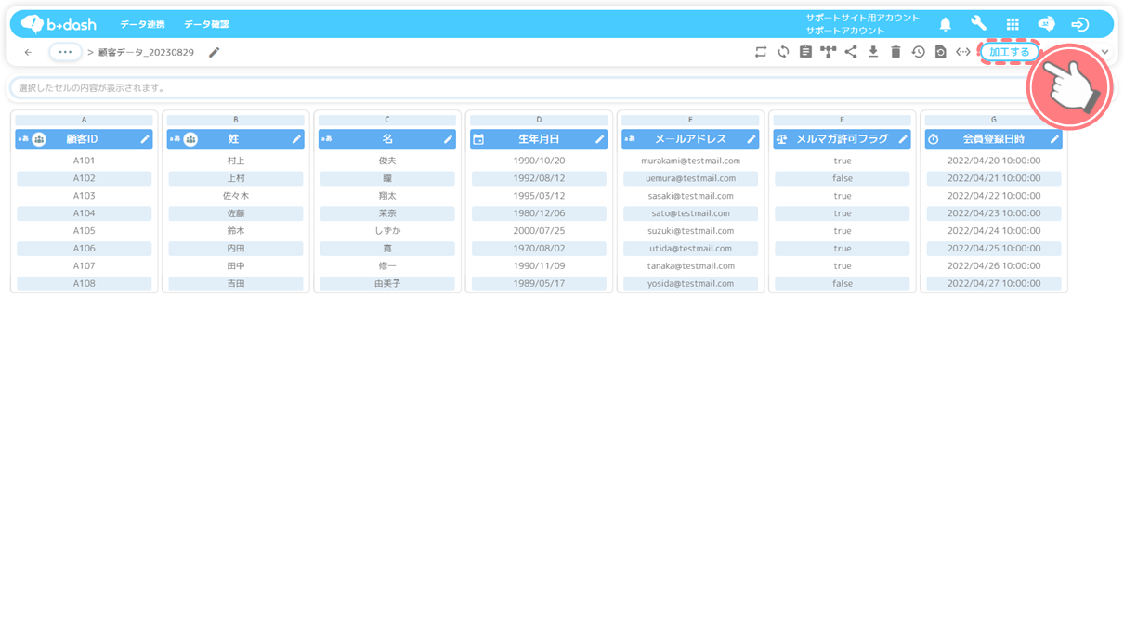Viewport: 1124px width, 631px height.
Task: Click the download toolbar icon
Action: pyautogui.click(x=873, y=53)
